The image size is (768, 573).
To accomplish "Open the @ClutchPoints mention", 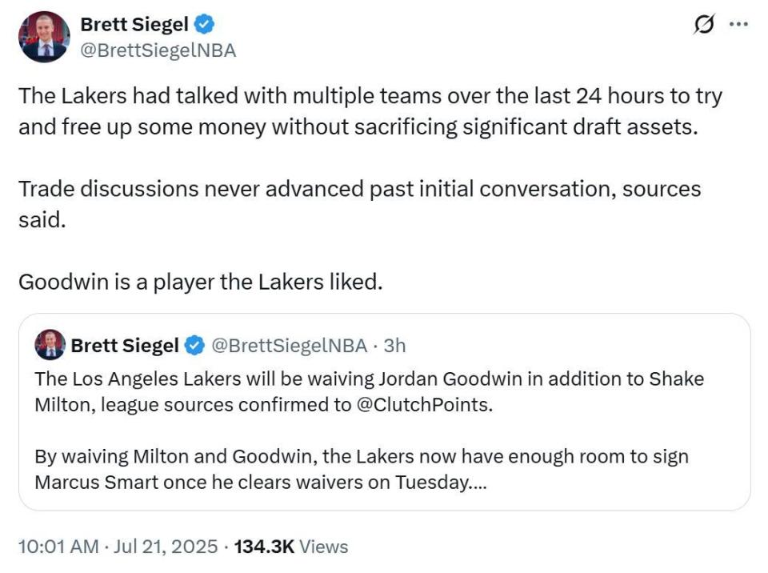I will pos(422,405).
